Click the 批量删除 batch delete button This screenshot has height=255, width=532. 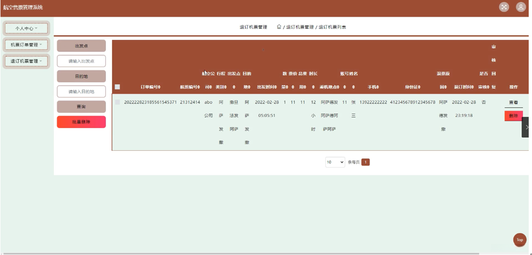coord(81,122)
